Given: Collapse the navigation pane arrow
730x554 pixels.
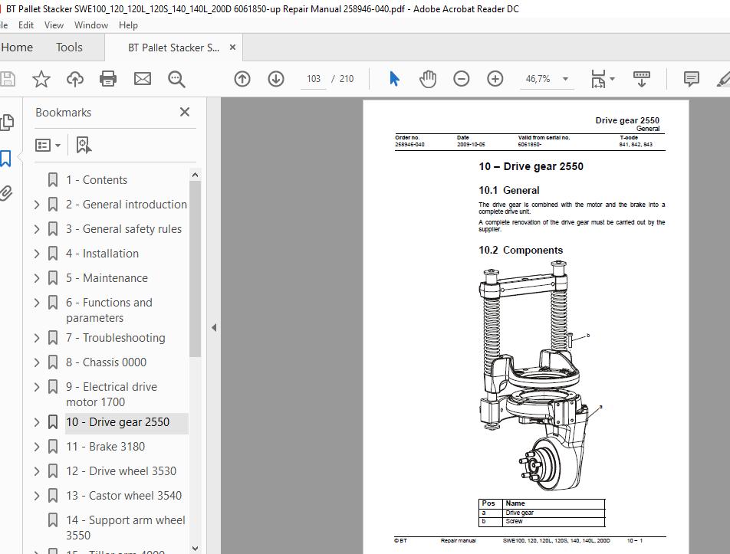Looking at the screenshot, I should coord(214,327).
